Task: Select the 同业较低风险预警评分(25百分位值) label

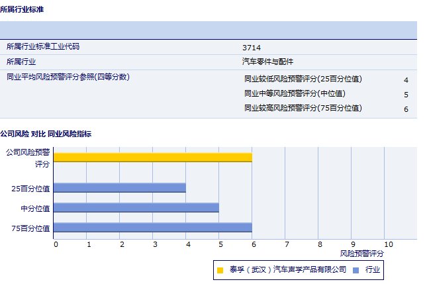Action: [303, 79]
